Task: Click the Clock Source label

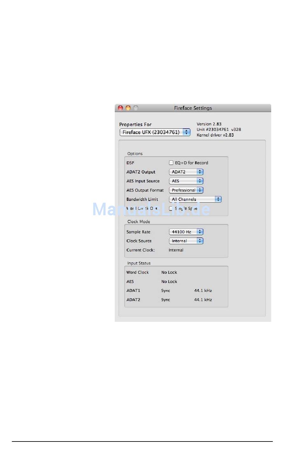Action: [x=139, y=241]
